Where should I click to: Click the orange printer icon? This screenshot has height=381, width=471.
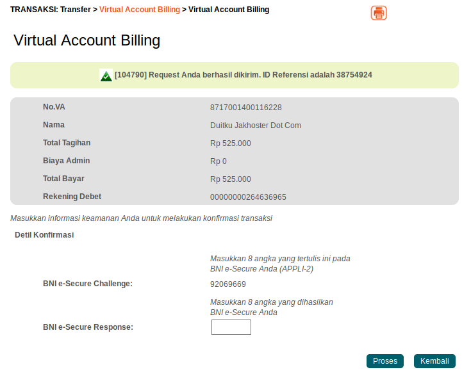click(379, 13)
